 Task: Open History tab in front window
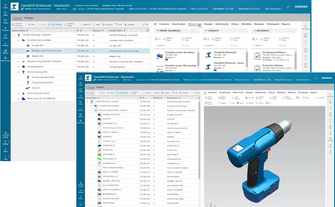pyautogui.click(x=272, y=93)
